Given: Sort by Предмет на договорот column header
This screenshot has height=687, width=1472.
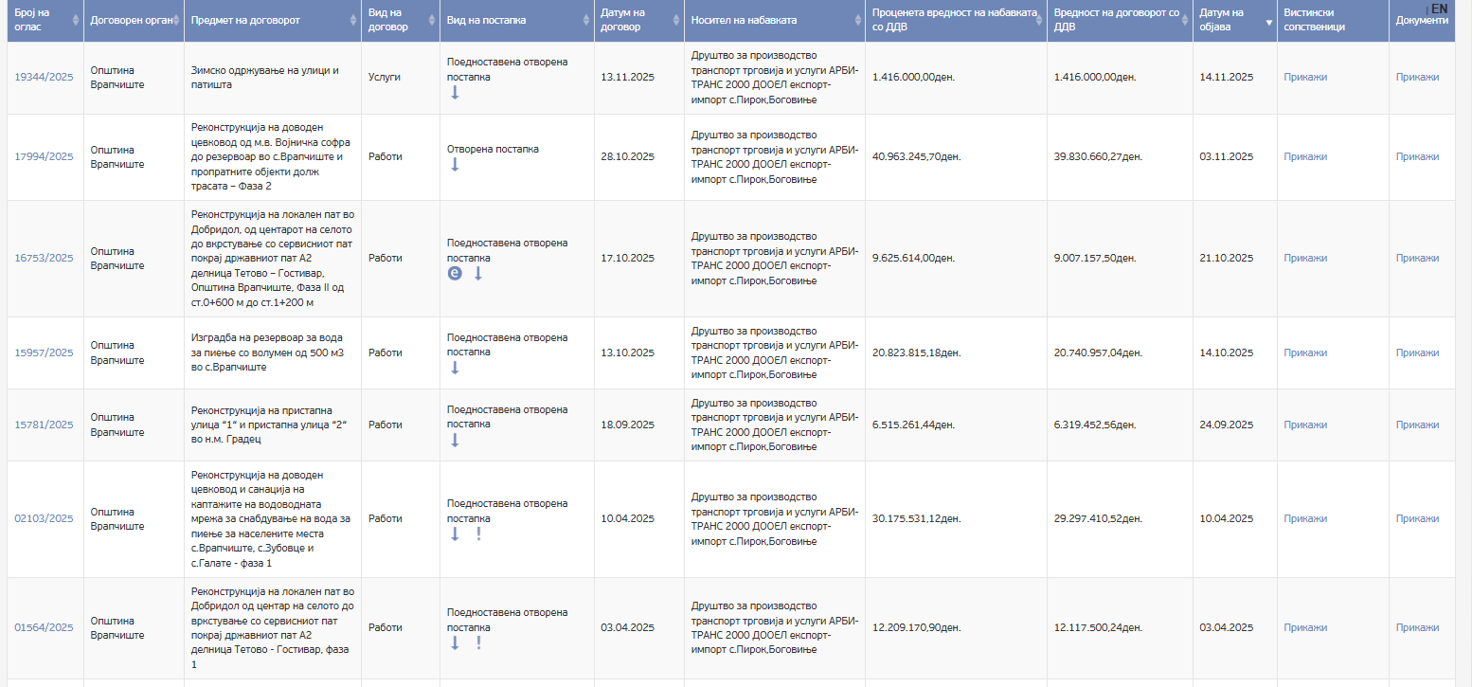Looking at the screenshot, I should pos(272,20).
